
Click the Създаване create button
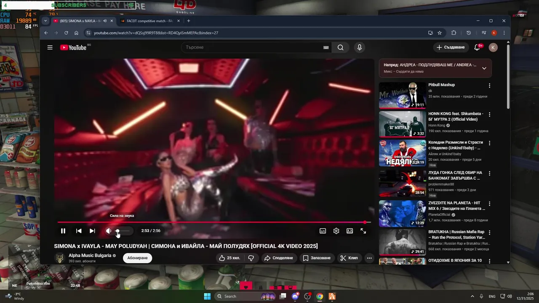(451, 48)
